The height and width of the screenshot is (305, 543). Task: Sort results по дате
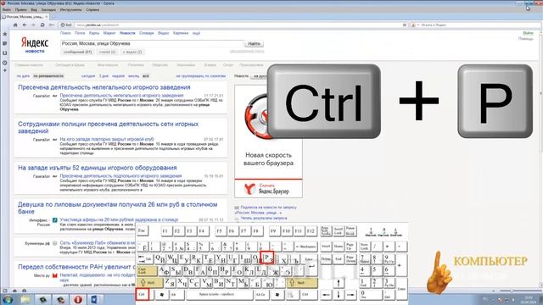click(23, 75)
